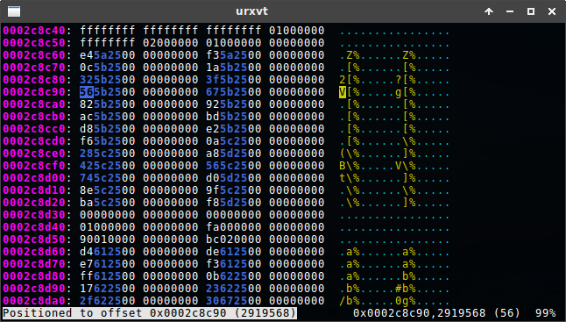Click hex word fa000000
Viewport: 566px width, 322px height.
234,227
